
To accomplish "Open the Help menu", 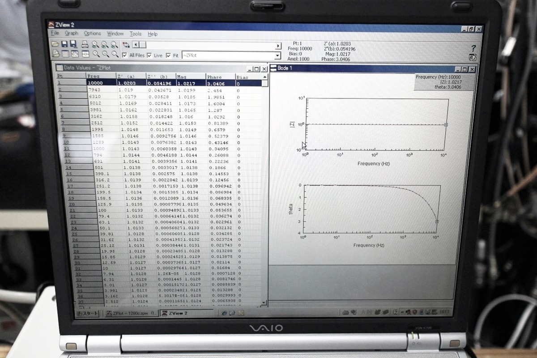I will (153, 34).
